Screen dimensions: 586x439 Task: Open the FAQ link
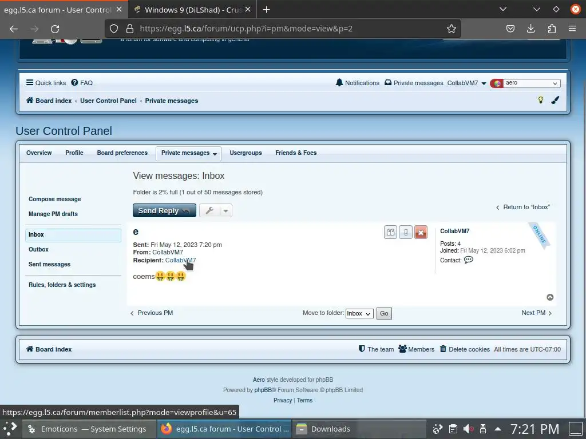coord(82,83)
